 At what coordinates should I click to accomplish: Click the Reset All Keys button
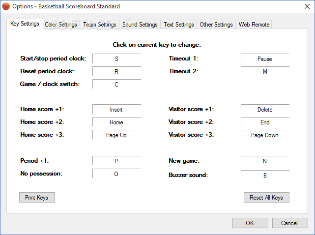266,198
